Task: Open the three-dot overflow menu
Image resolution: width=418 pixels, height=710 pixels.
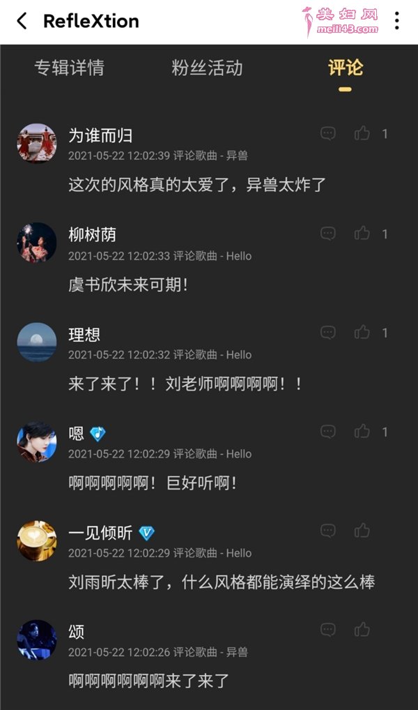Action: point(396,21)
